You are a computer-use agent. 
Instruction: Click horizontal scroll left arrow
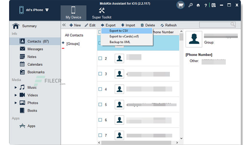click(x=99, y=142)
